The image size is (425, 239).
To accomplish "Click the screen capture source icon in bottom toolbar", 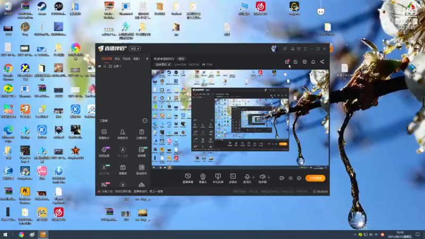I will 188,177.
